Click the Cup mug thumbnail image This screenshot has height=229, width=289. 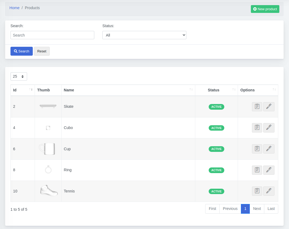(47, 149)
